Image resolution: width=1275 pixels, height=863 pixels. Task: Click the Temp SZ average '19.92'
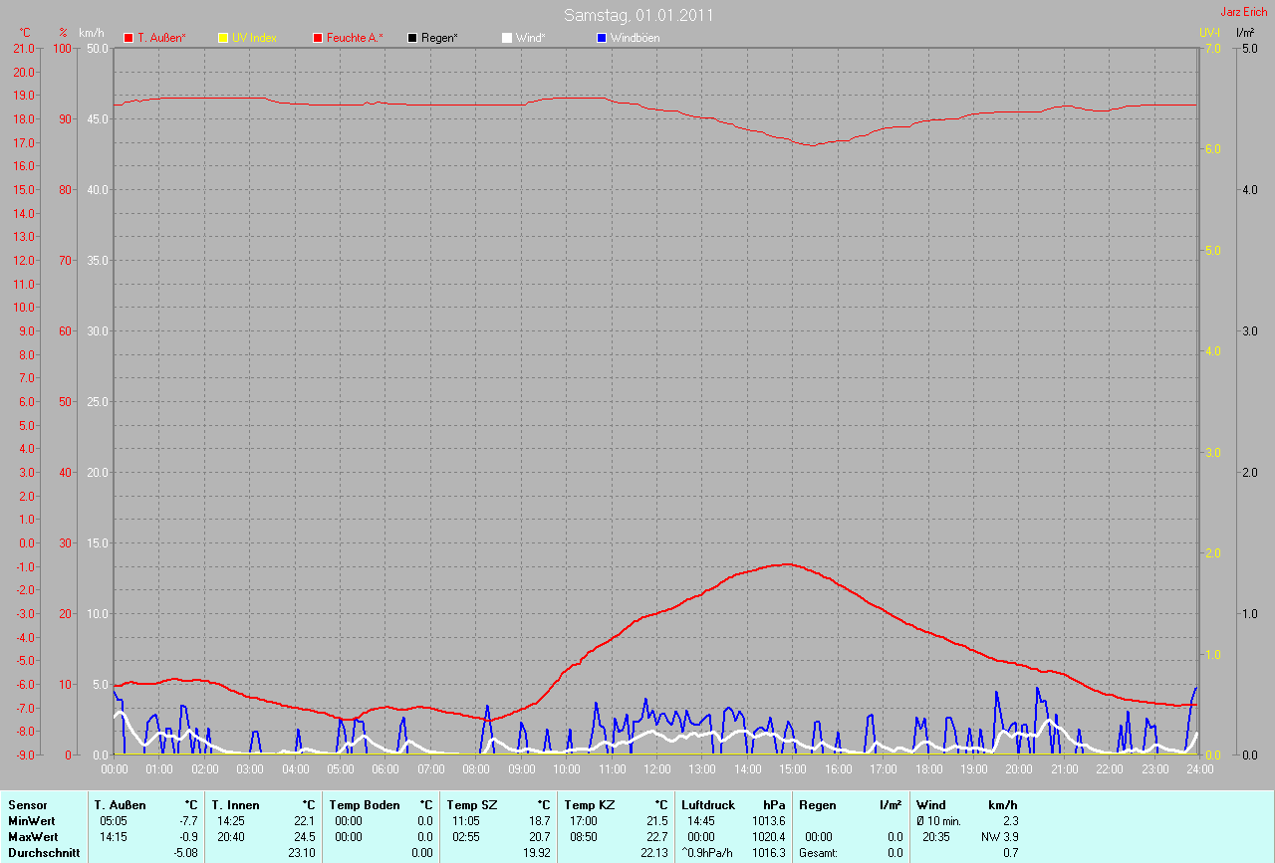pos(538,853)
